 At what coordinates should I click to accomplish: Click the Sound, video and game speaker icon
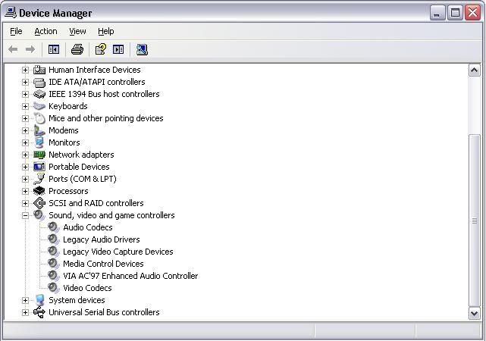coord(39,215)
